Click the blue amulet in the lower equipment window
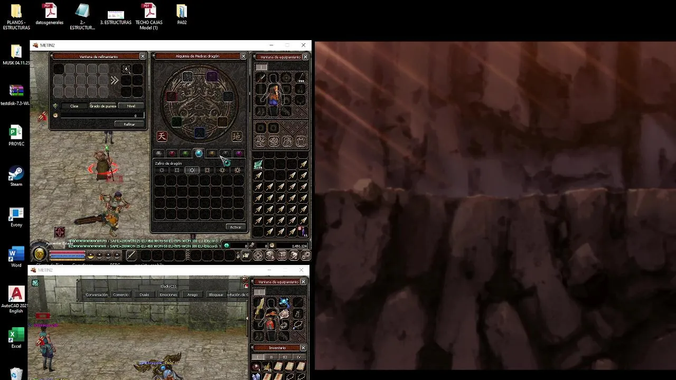The height and width of the screenshot is (380, 676). pyautogui.click(x=284, y=302)
